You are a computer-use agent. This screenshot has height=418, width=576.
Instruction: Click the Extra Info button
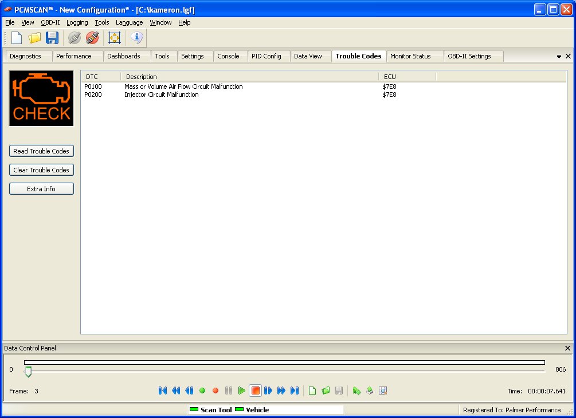(x=41, y=189)
